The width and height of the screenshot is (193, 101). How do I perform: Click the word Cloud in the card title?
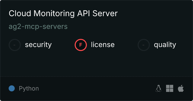pyautogui.click(x=17, y=14)
